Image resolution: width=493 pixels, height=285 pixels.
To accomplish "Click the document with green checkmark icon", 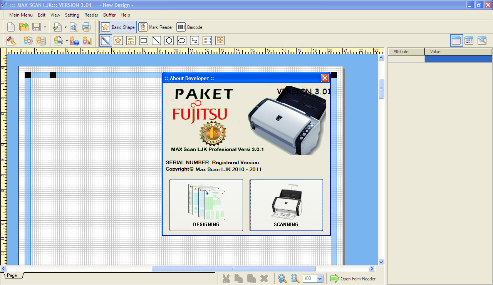I will pyautogui.click(x=57, y=27).
